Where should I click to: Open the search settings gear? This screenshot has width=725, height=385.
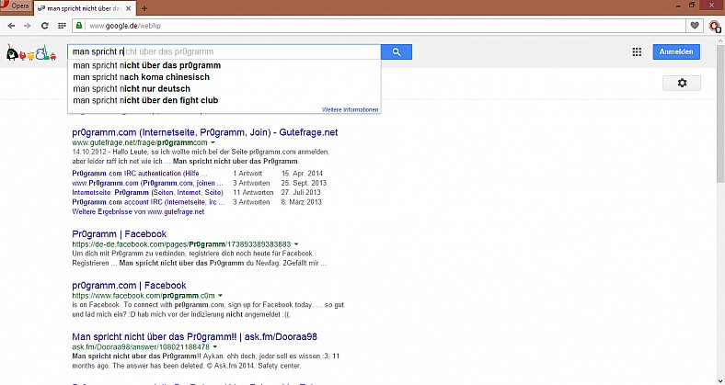[682, 83]
